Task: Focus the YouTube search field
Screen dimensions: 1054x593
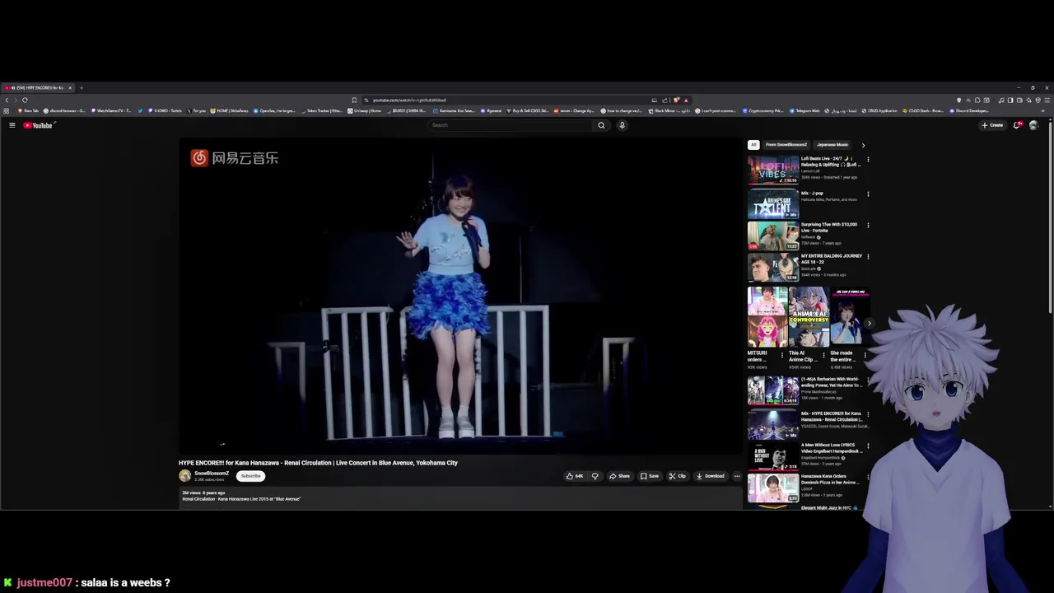Action: tap(511, 125)
